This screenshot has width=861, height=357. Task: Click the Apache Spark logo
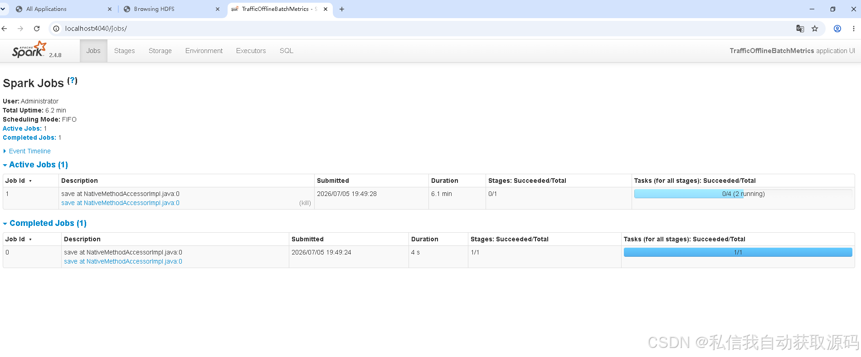pyautogui.click(x=29, y=49)
